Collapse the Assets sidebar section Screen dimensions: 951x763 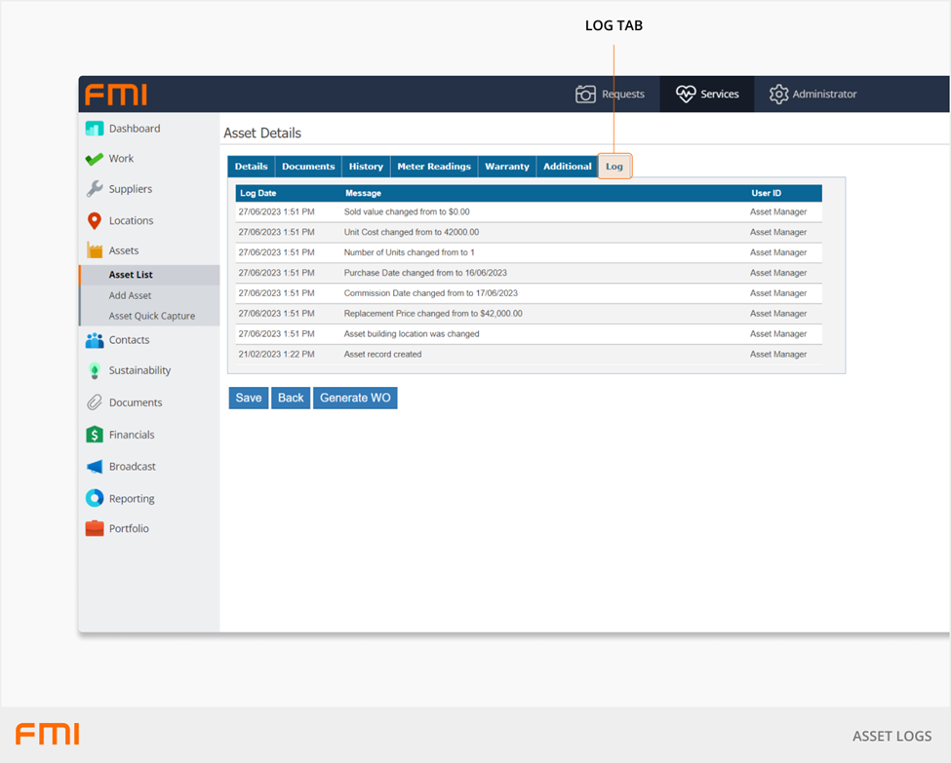[x=123, y=250]
